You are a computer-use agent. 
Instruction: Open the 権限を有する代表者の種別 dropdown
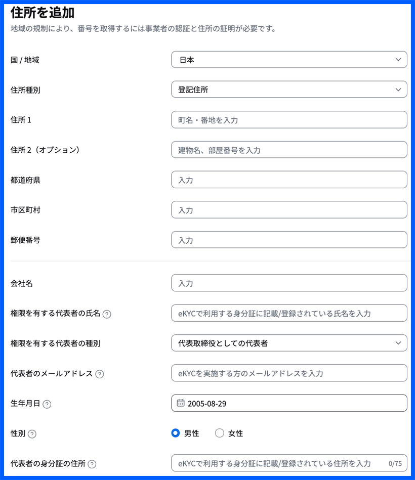[x=288, y=343]
